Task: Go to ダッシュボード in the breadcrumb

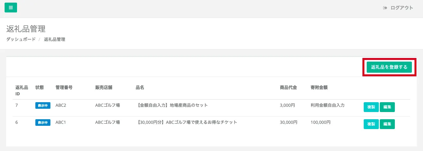Action: [21, 39]
